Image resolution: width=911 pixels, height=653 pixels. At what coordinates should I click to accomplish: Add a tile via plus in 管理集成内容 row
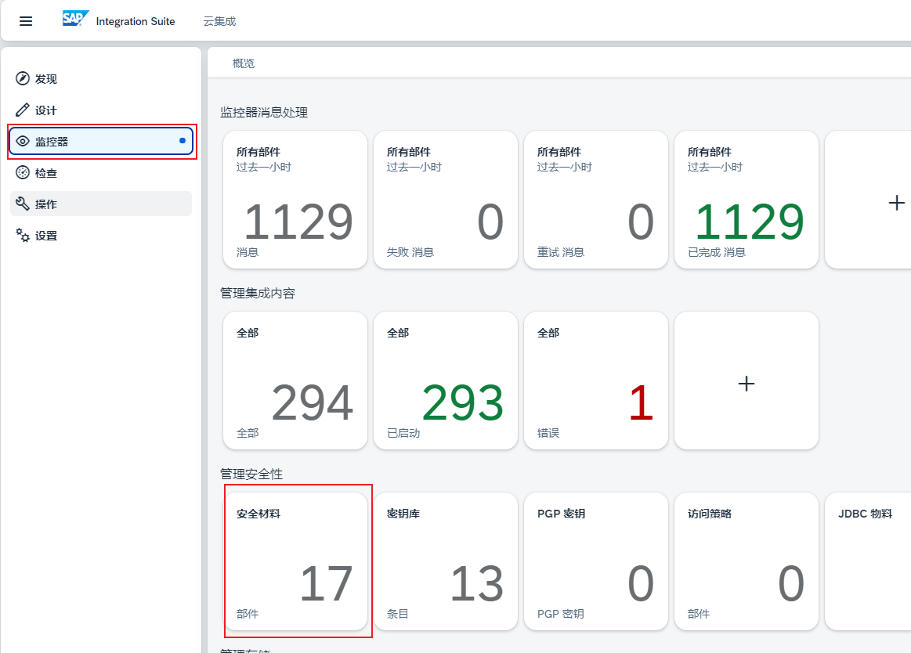tap(746, 383)
